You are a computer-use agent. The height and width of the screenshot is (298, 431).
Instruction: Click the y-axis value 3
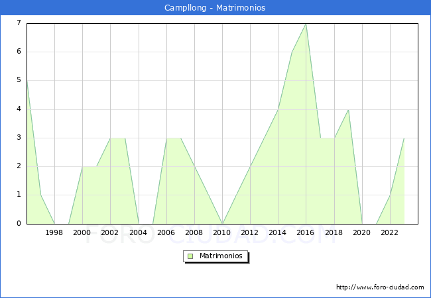click(x=19, y=138)
